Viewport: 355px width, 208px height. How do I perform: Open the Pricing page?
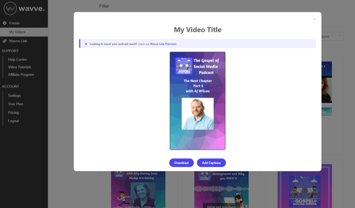tap(13, 113)
